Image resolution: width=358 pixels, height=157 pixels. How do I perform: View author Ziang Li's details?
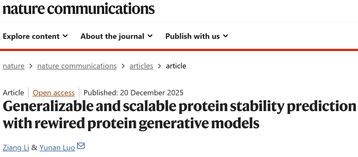pos(16,147)
